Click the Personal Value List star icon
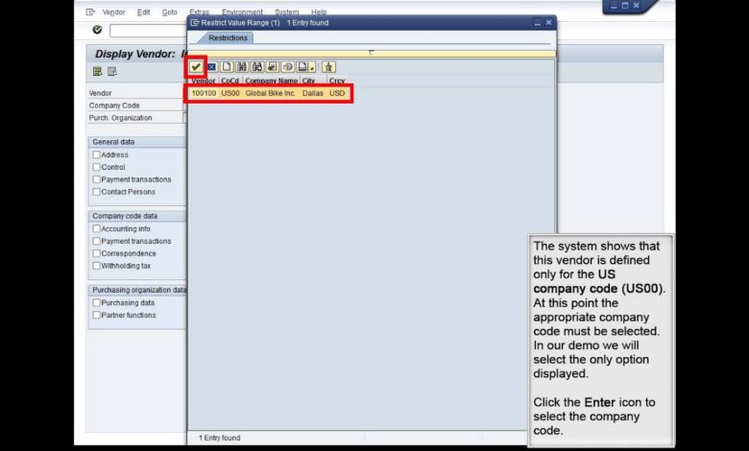This screenshot has height=451, width=749. (328, 67)
